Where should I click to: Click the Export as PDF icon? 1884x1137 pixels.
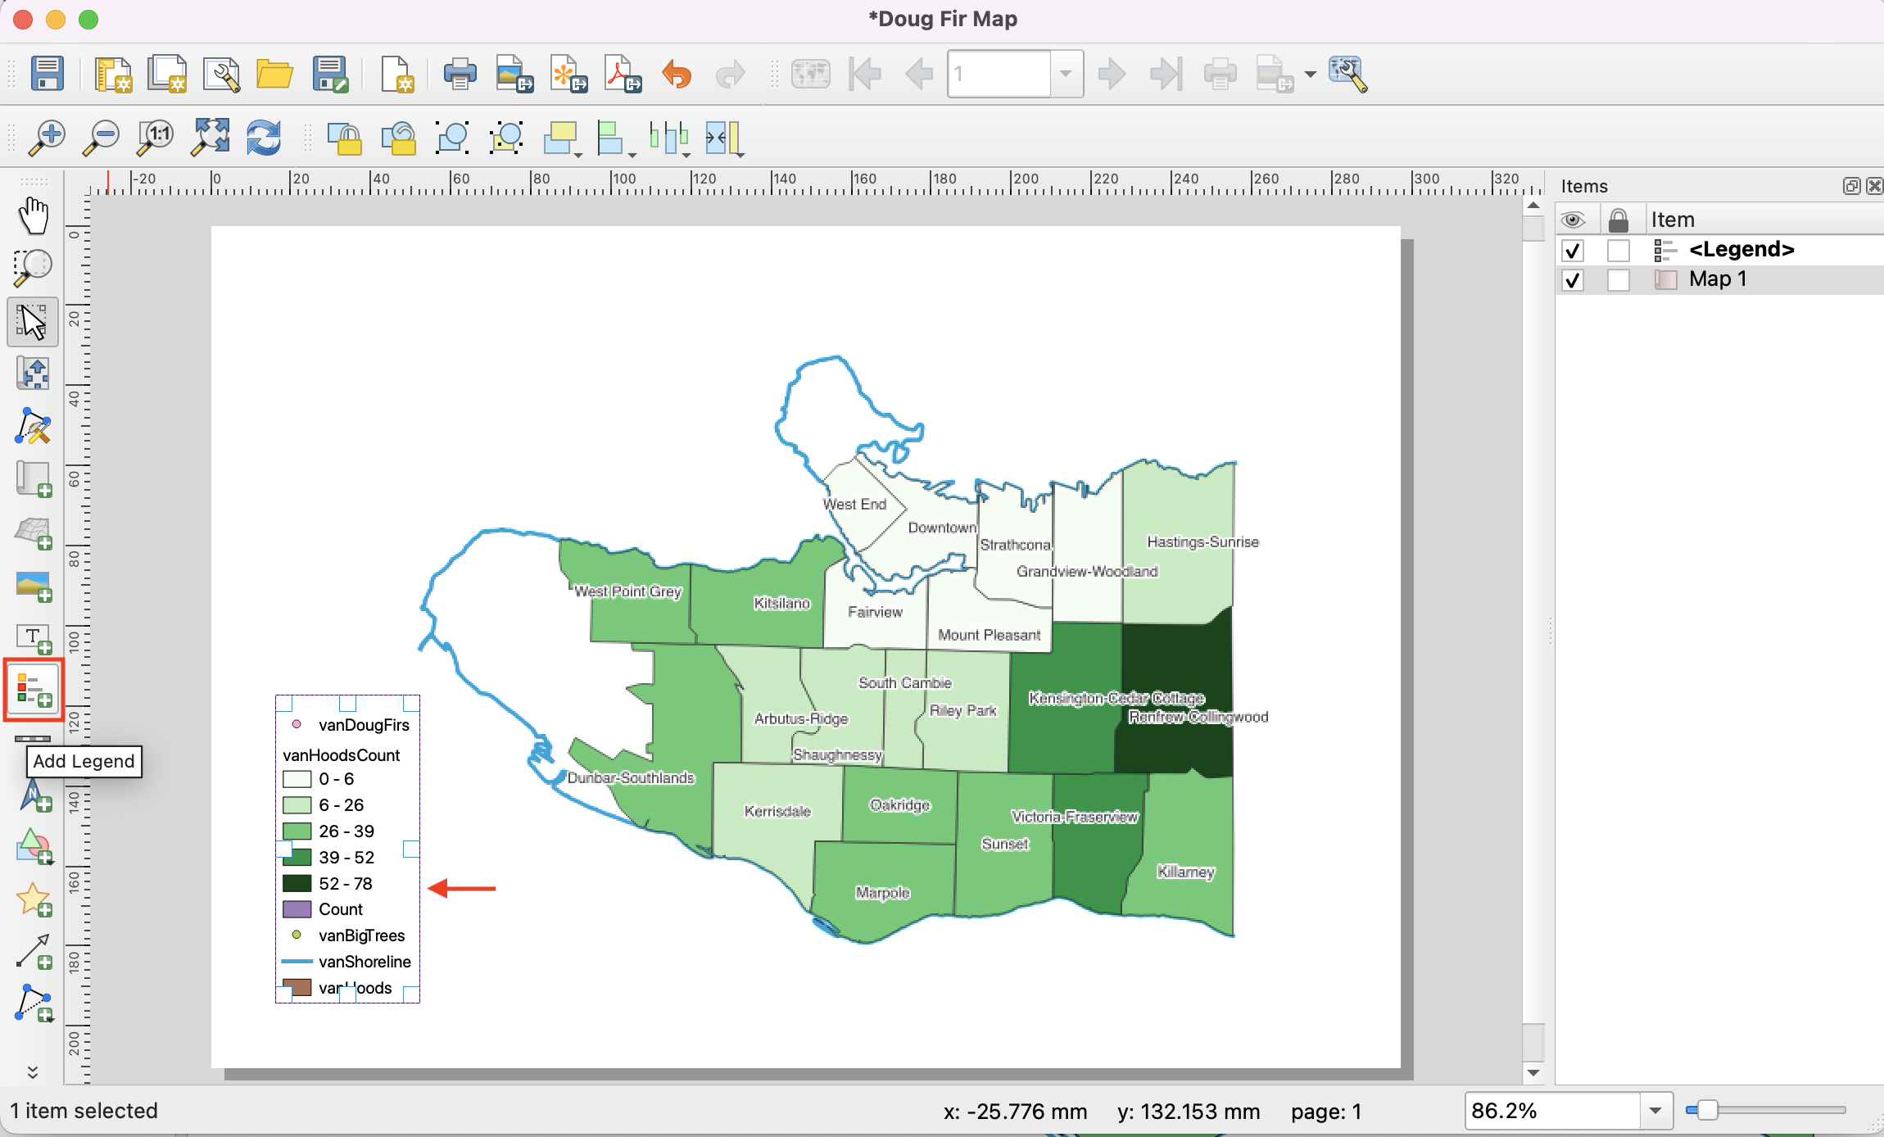click(623, 74)
